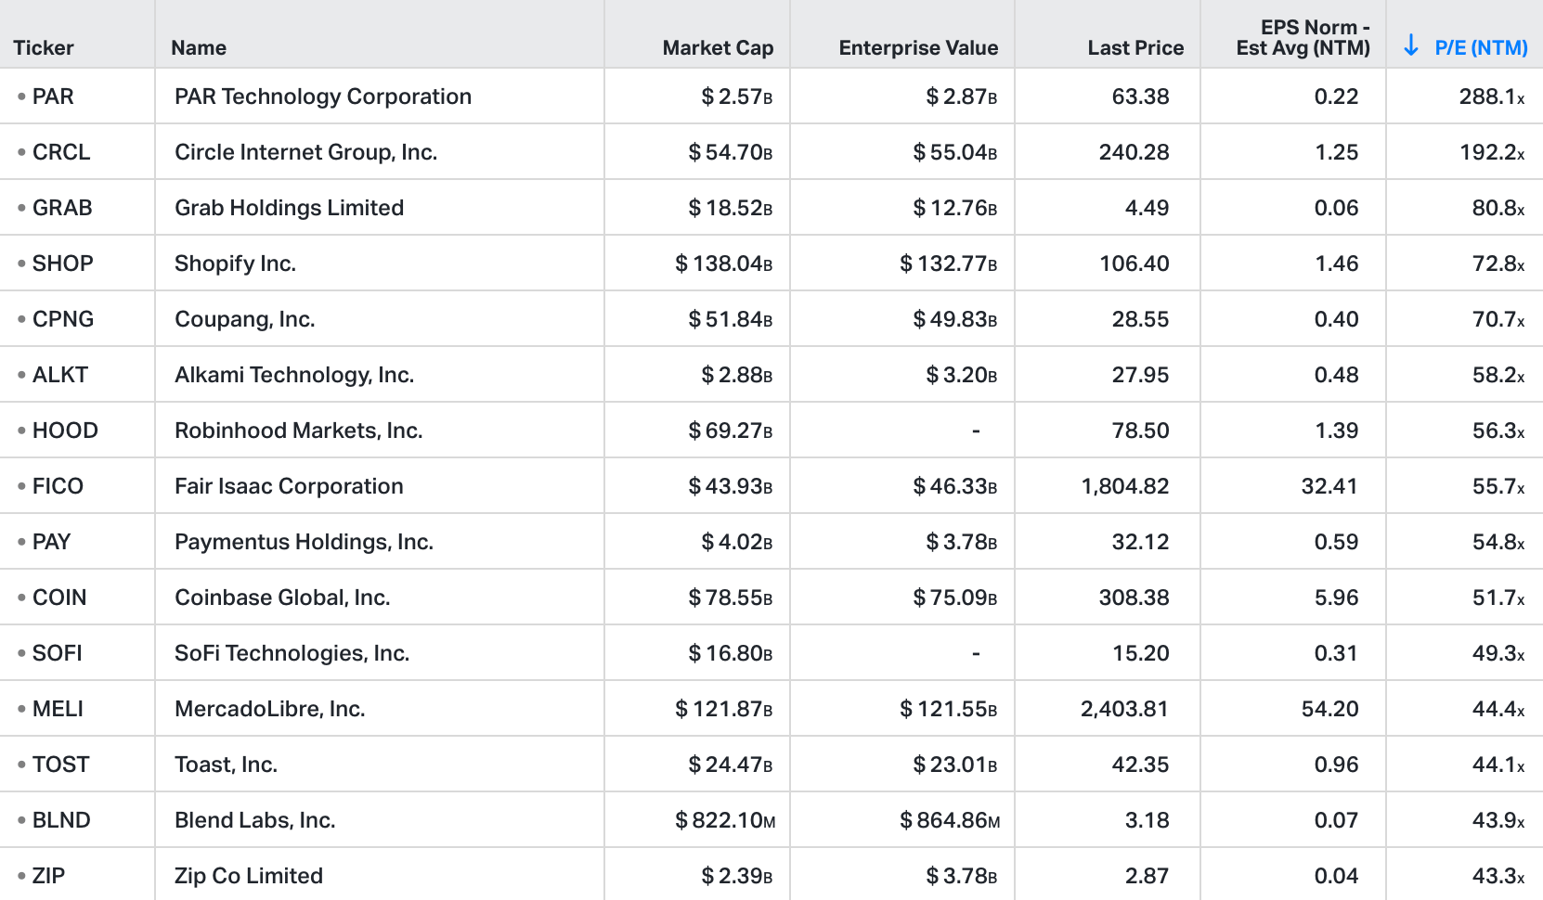Viewport: 1543px width, 900px height.
Task: Sort by the Ticker column header
Action: [44, 47]
